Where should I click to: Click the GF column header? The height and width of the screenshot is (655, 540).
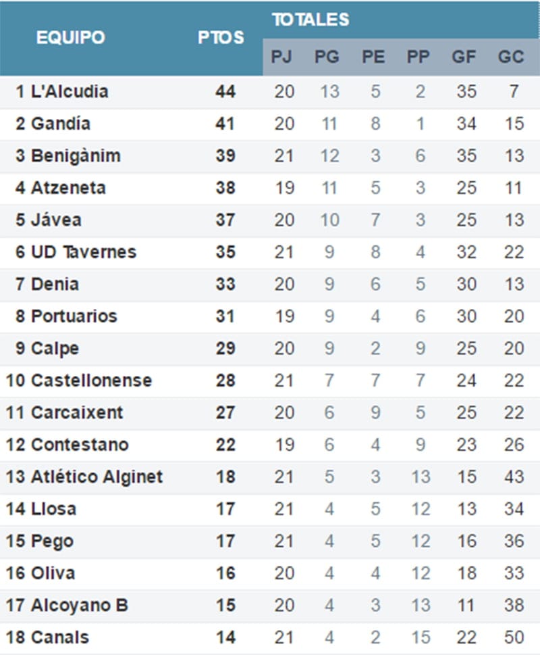pos(464,57)
